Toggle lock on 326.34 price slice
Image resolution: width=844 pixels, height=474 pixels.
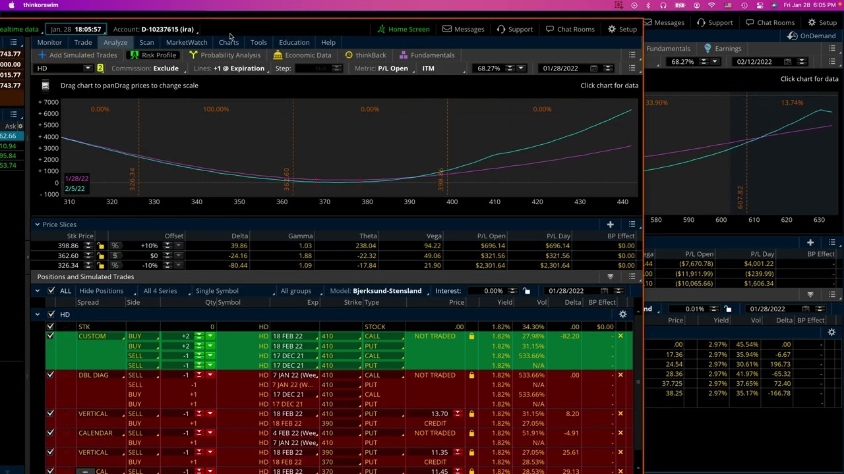pos(101,265)
